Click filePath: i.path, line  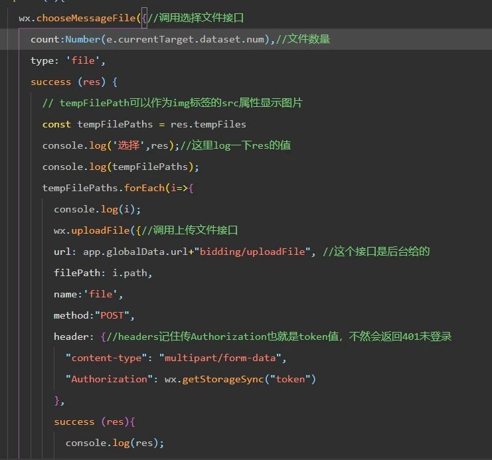[x=103, y=273]
